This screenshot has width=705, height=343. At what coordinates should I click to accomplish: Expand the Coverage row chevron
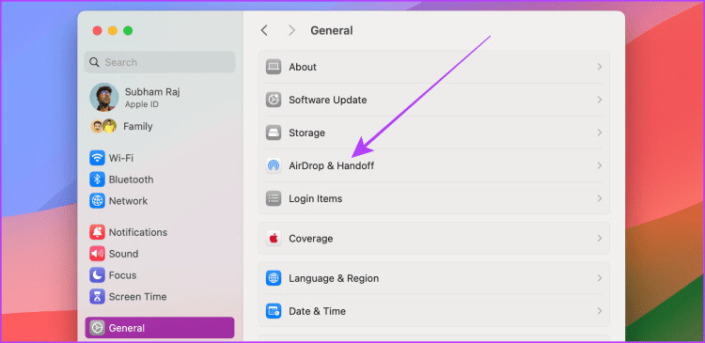tap(600, 239)
